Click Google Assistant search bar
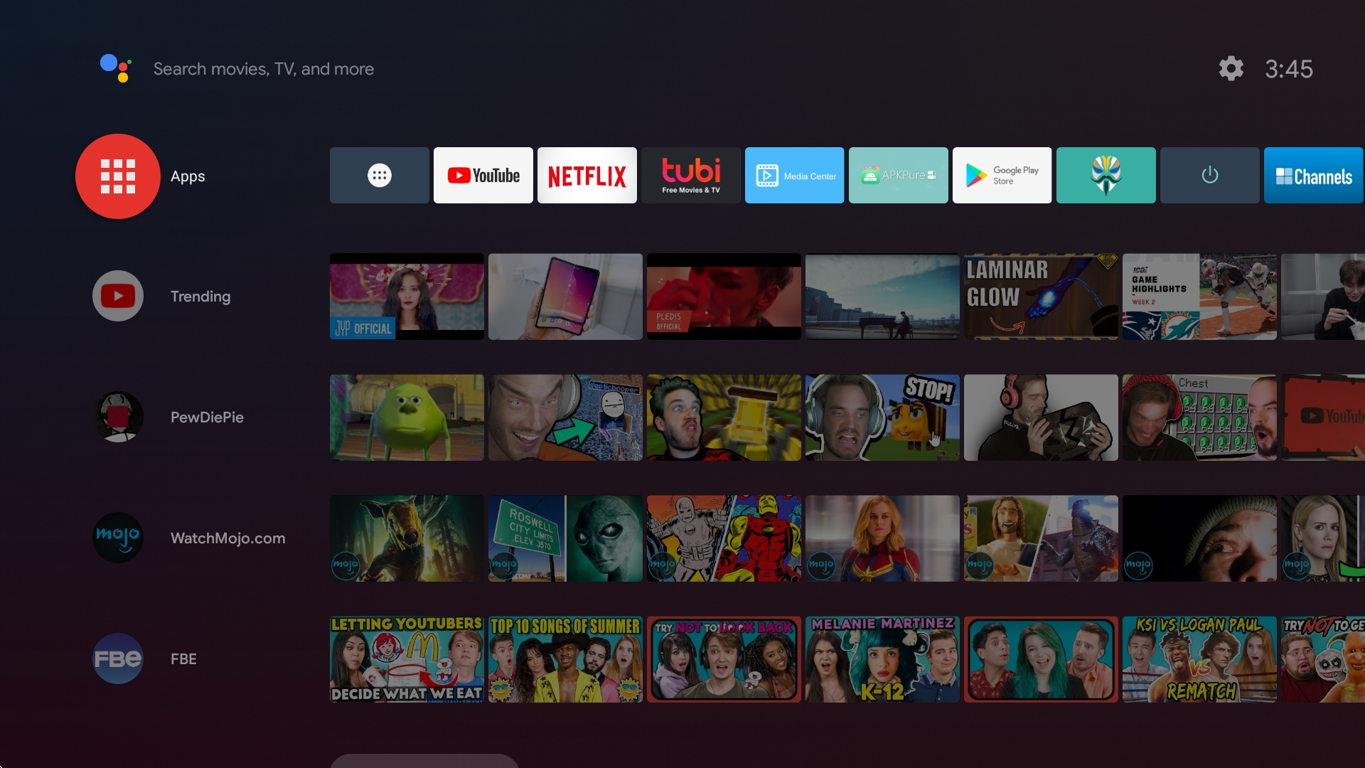Image resolution: width=1365 pixels, height=768 pixels. pos(264,68)
